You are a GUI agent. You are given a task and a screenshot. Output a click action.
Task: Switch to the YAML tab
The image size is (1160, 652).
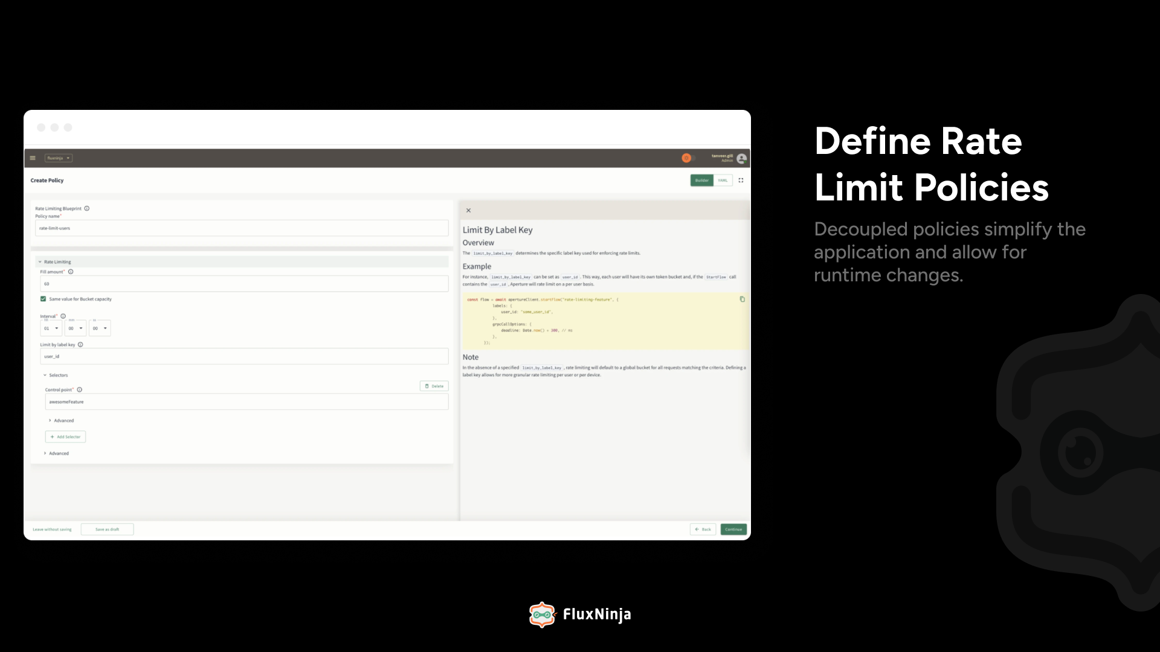coord(723,180)
